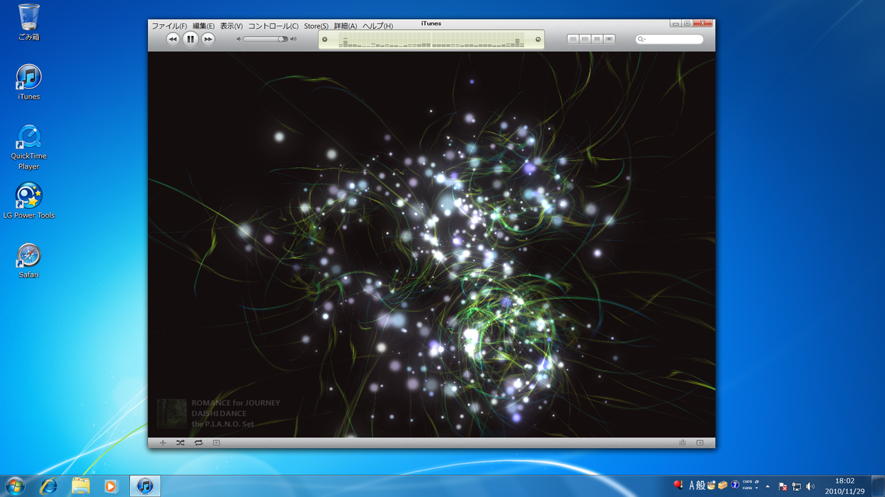This screenshot has height=497, width=885.
Task: Open the language bar options arrow
Action: (x=757, y=489)
